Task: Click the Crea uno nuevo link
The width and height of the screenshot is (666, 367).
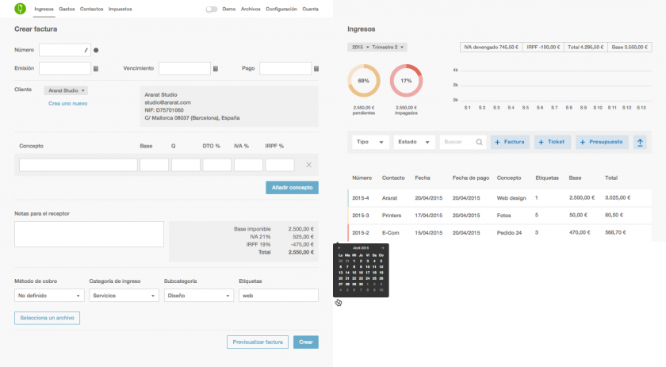Action: click(x=67, y=103)
